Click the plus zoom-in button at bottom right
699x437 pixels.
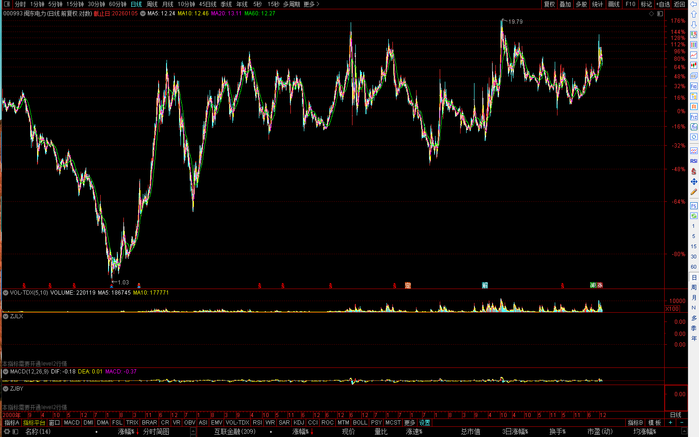point(670,423)
